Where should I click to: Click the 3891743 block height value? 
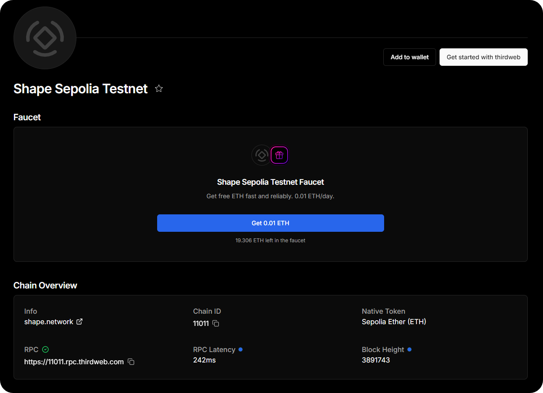tap(376, 360)
